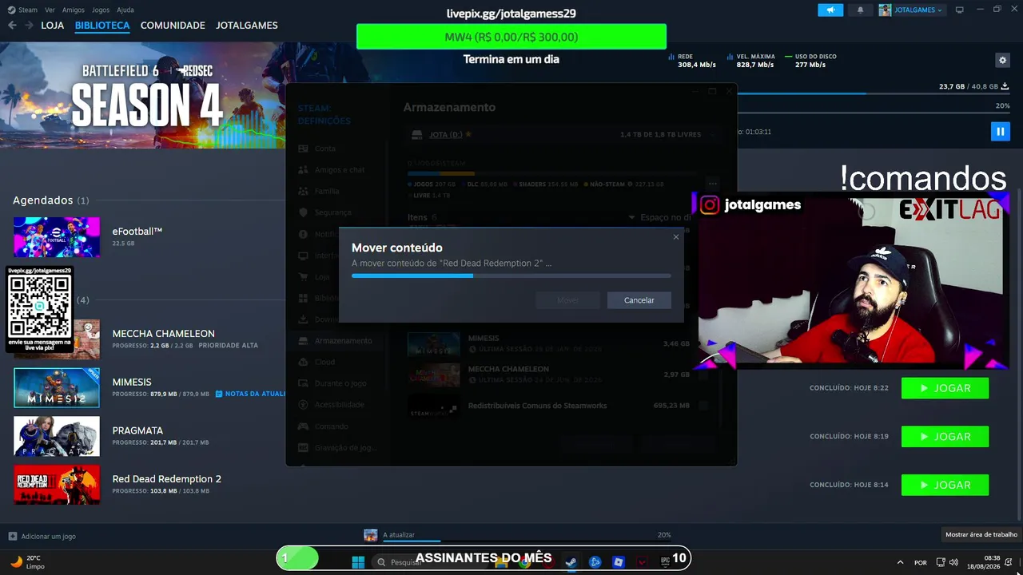Click the 23,7 GB download progress bar
Screen dimensions: 1023x575
pos(873,93)
